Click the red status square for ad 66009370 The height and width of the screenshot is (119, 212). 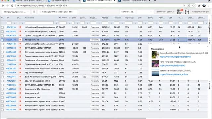tap(20, 31)
